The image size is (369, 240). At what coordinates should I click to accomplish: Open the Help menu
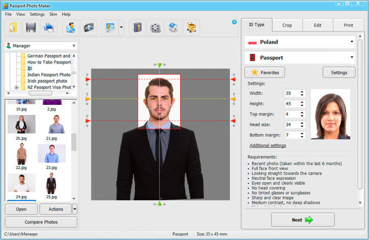coord(66,14)
